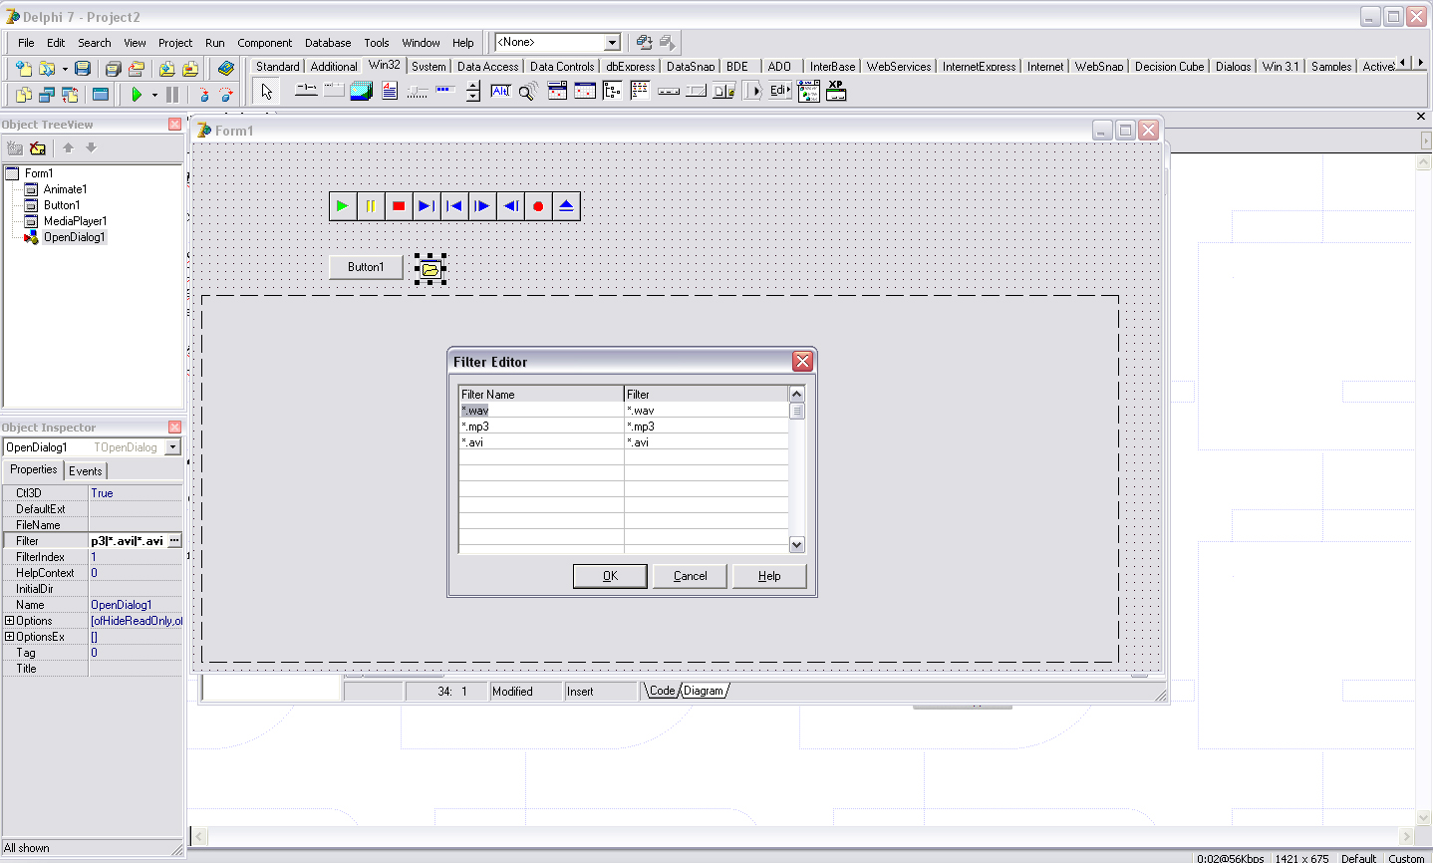Pick the ProgressBar component icon
The image size is (1433, 863).
tap(445, 91)
